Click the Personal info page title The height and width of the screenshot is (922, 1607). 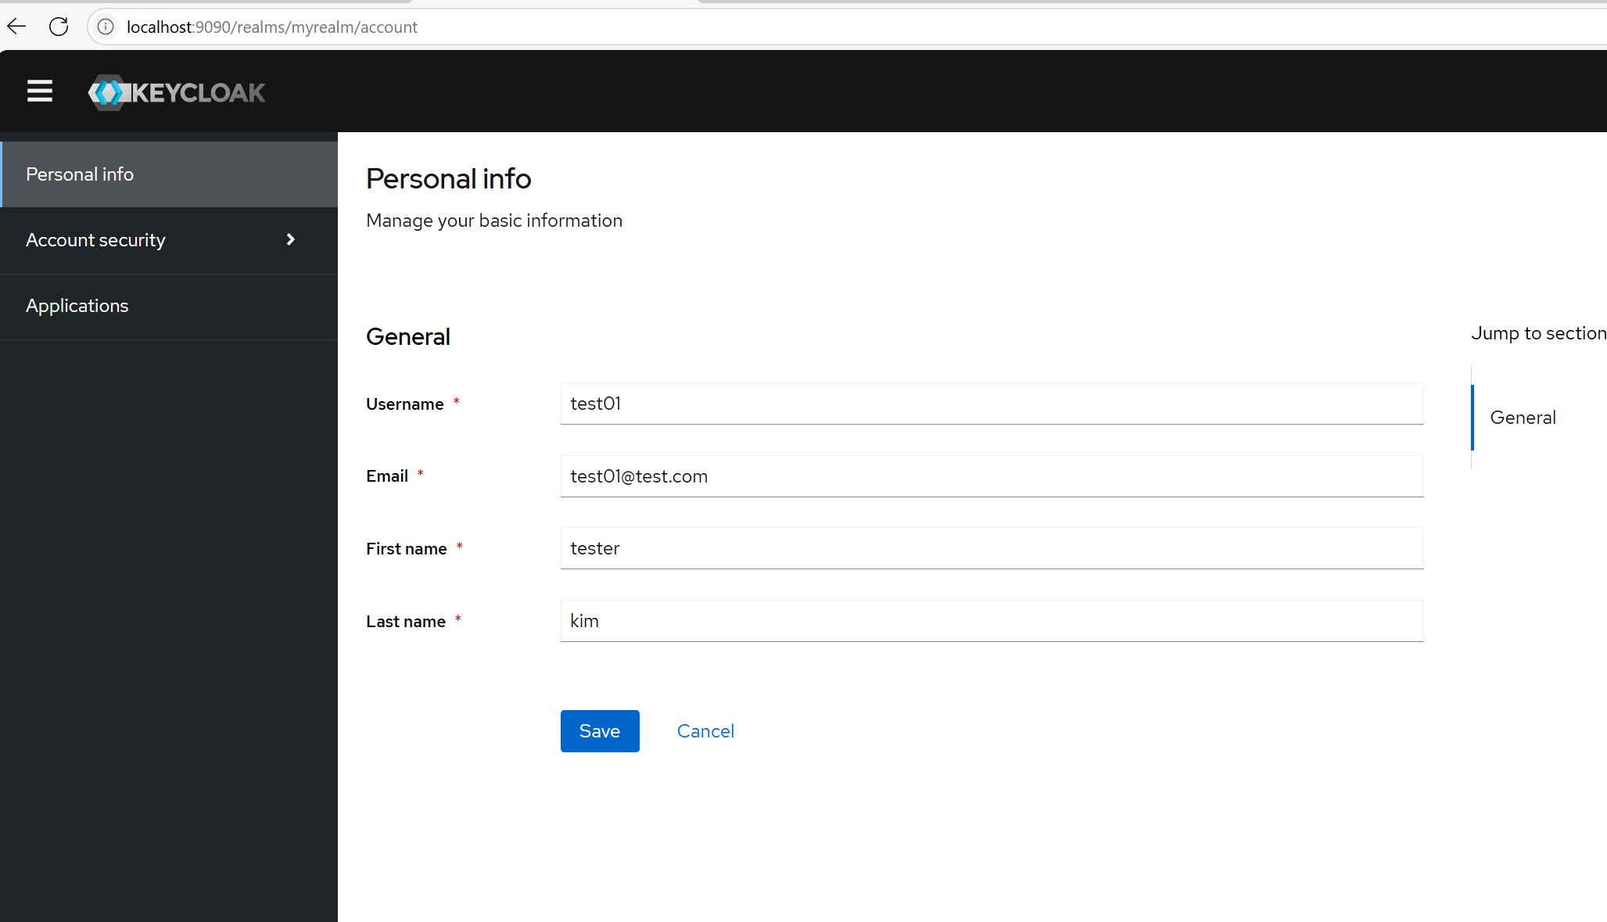(448, 179)
